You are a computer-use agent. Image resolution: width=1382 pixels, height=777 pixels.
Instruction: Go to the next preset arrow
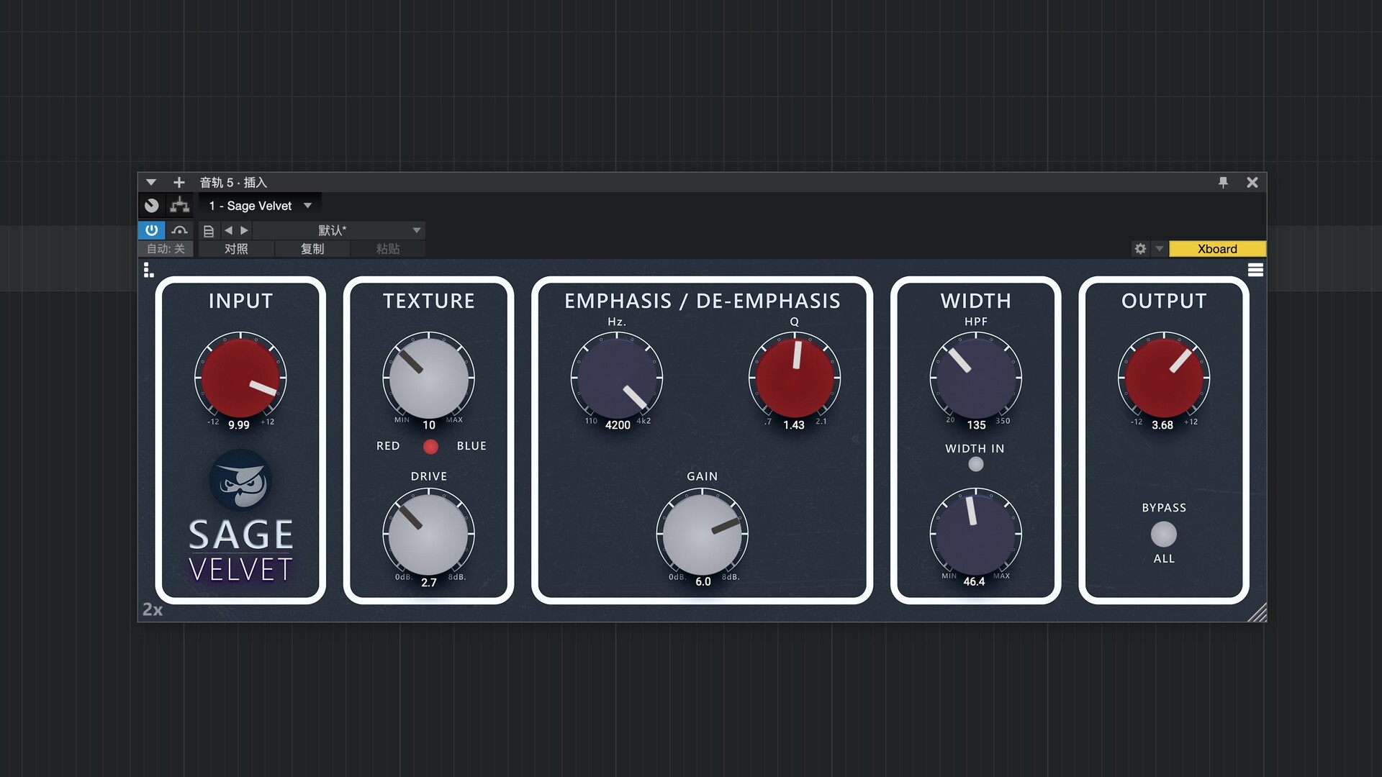[245, 230]
